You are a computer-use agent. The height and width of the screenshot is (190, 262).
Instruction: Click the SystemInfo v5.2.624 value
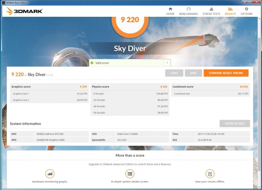[122, 140]
